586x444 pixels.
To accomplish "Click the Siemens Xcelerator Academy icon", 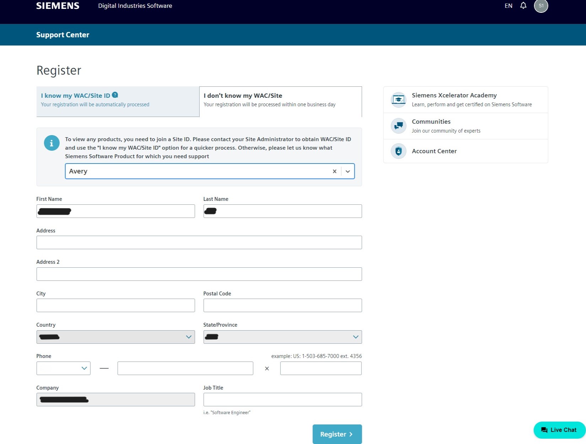I will coord(398,100).
